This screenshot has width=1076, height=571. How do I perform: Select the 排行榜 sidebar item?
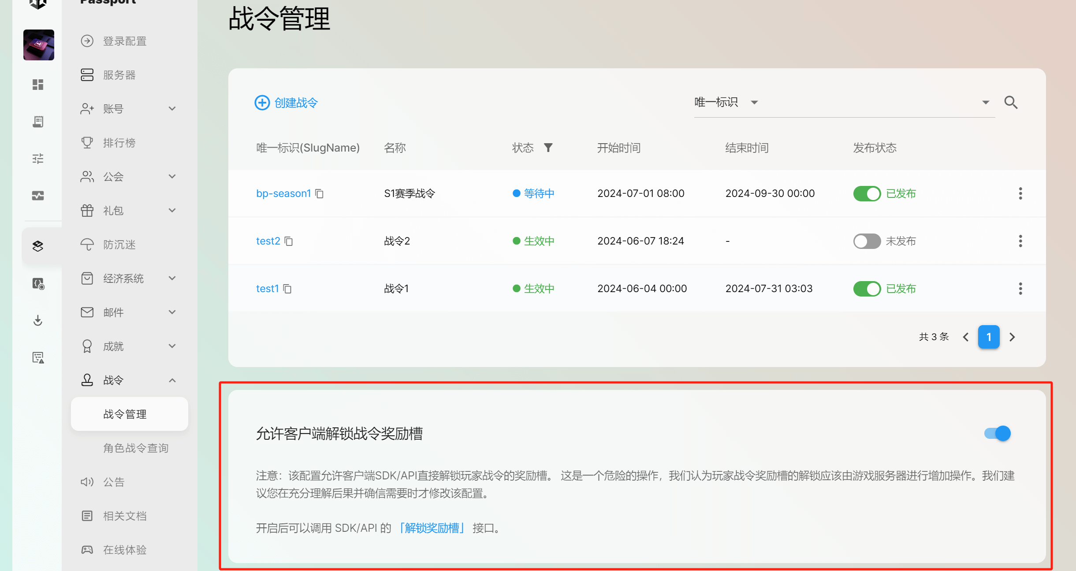pos(119,143)
